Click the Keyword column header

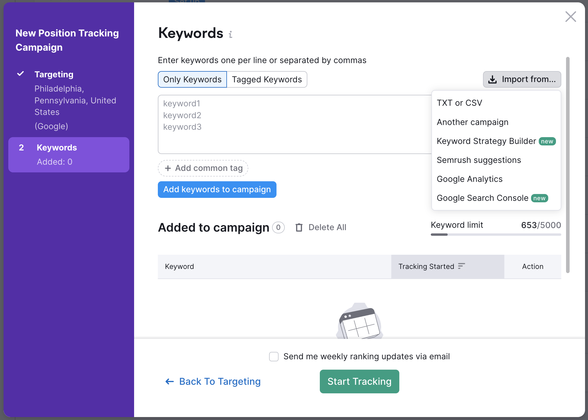coord(274,267)
